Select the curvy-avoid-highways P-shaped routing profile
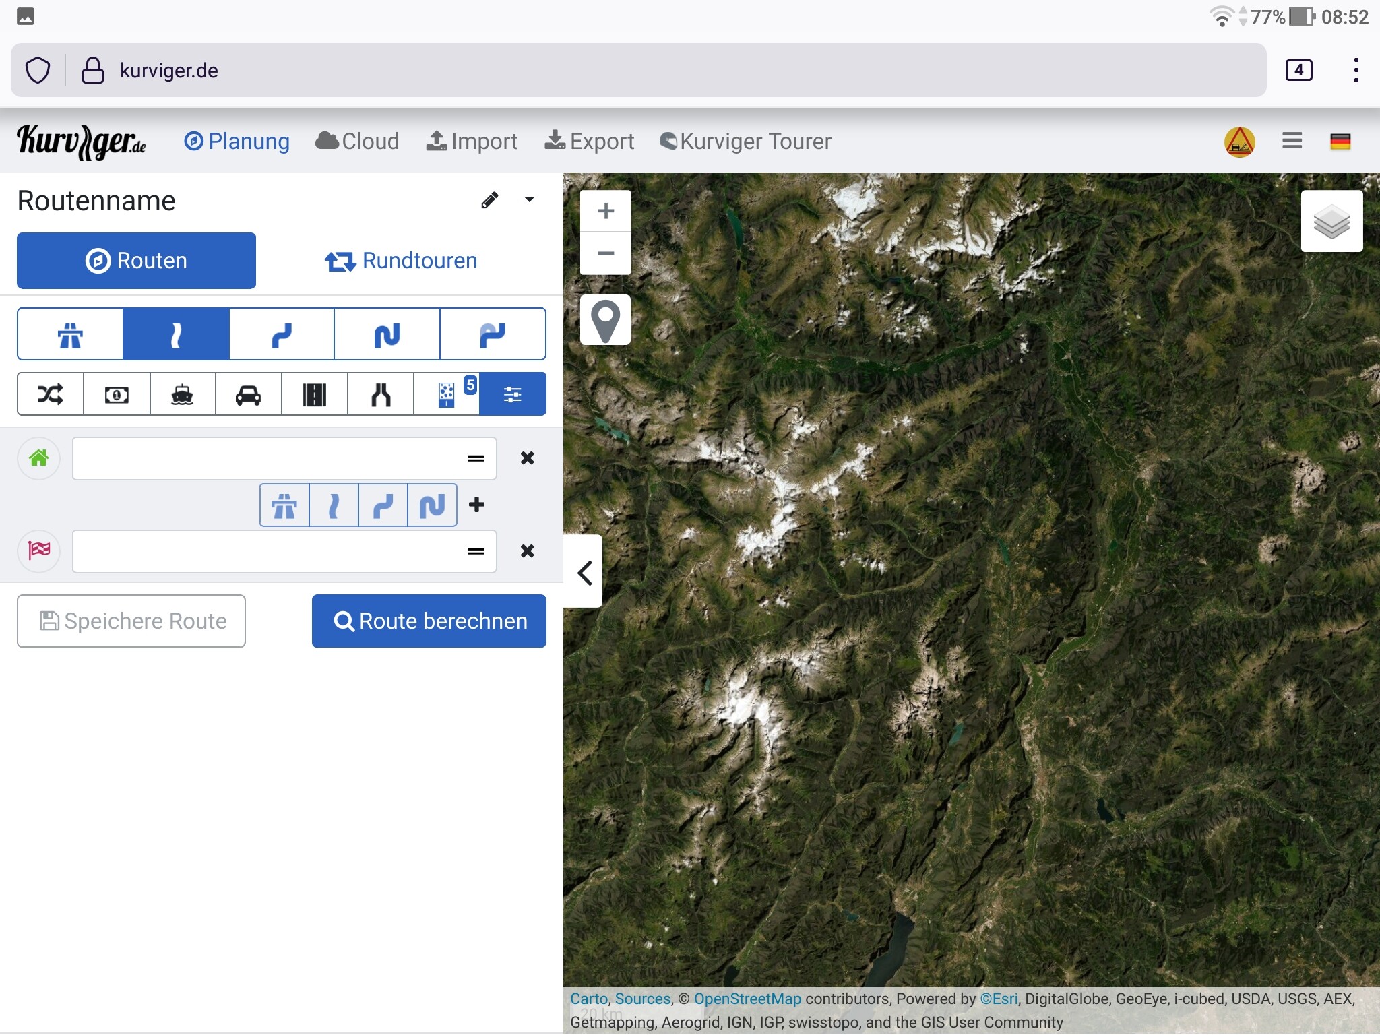This screenshot has height=1035, width=1380. point(493,334)
